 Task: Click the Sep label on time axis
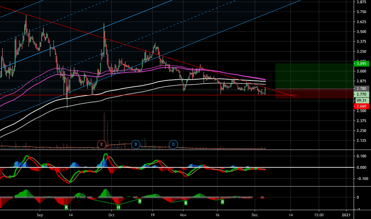pyautogui.click(x=40, y=215)
